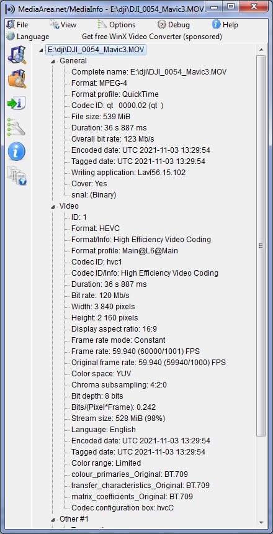Screen dimensions: 273x534
Task: Collapse the Other #1 section
Action: (x=53, y=519)
